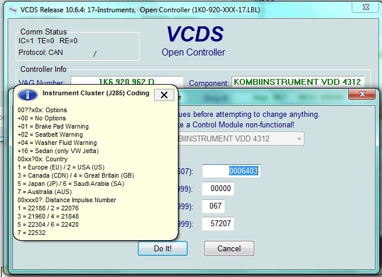Click '5 = Japan (JP) / 6 = Saudi Arabia' line
This screenshot has height=277, width=382.
tap(71, 183)
